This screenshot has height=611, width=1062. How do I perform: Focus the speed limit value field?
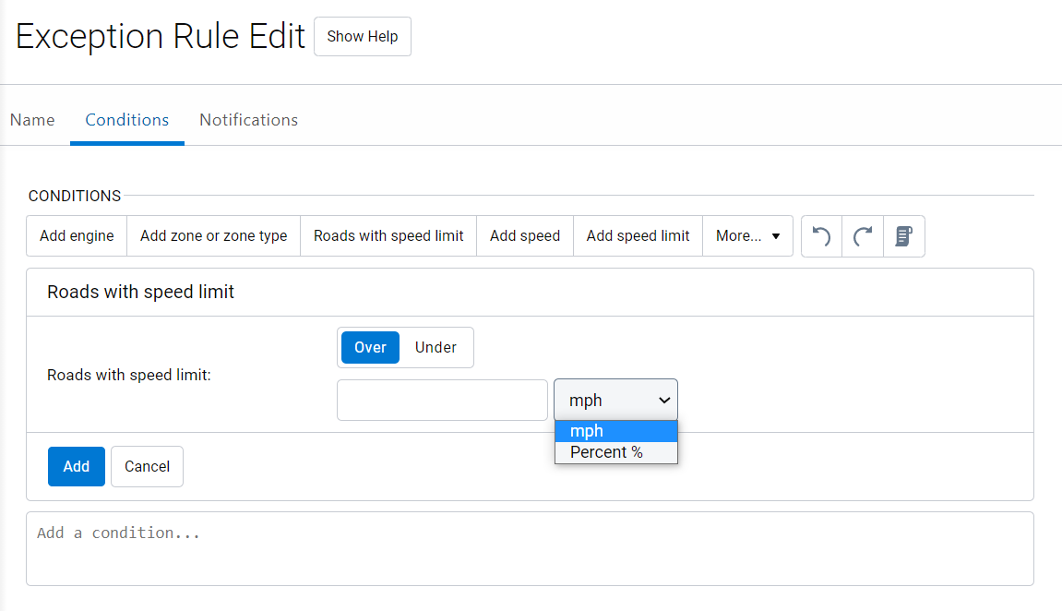(x=442, y=400)
